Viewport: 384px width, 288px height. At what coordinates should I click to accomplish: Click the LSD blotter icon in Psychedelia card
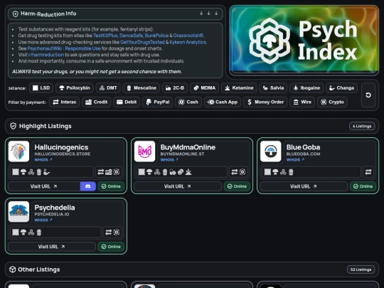coord(16,232)
